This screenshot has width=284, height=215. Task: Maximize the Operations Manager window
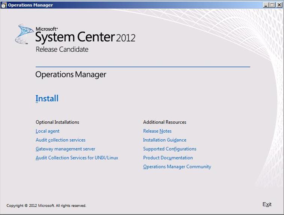pos(272,5)
